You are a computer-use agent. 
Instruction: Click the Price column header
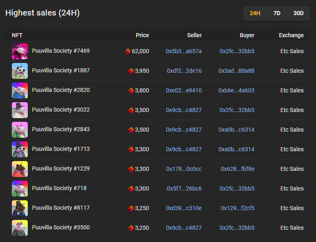coord(142,35)
